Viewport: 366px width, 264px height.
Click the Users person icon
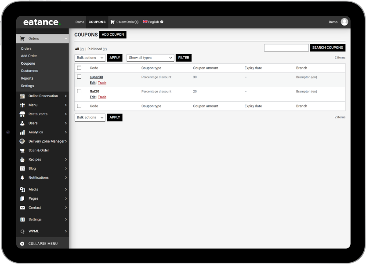pyautogui.click(x=22, y=123)
